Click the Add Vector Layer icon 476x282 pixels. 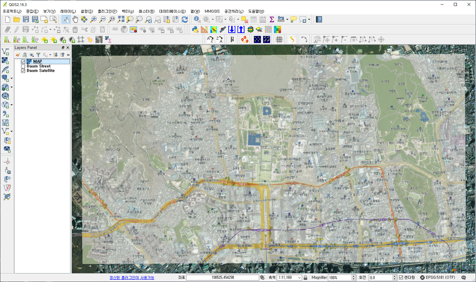6,51
